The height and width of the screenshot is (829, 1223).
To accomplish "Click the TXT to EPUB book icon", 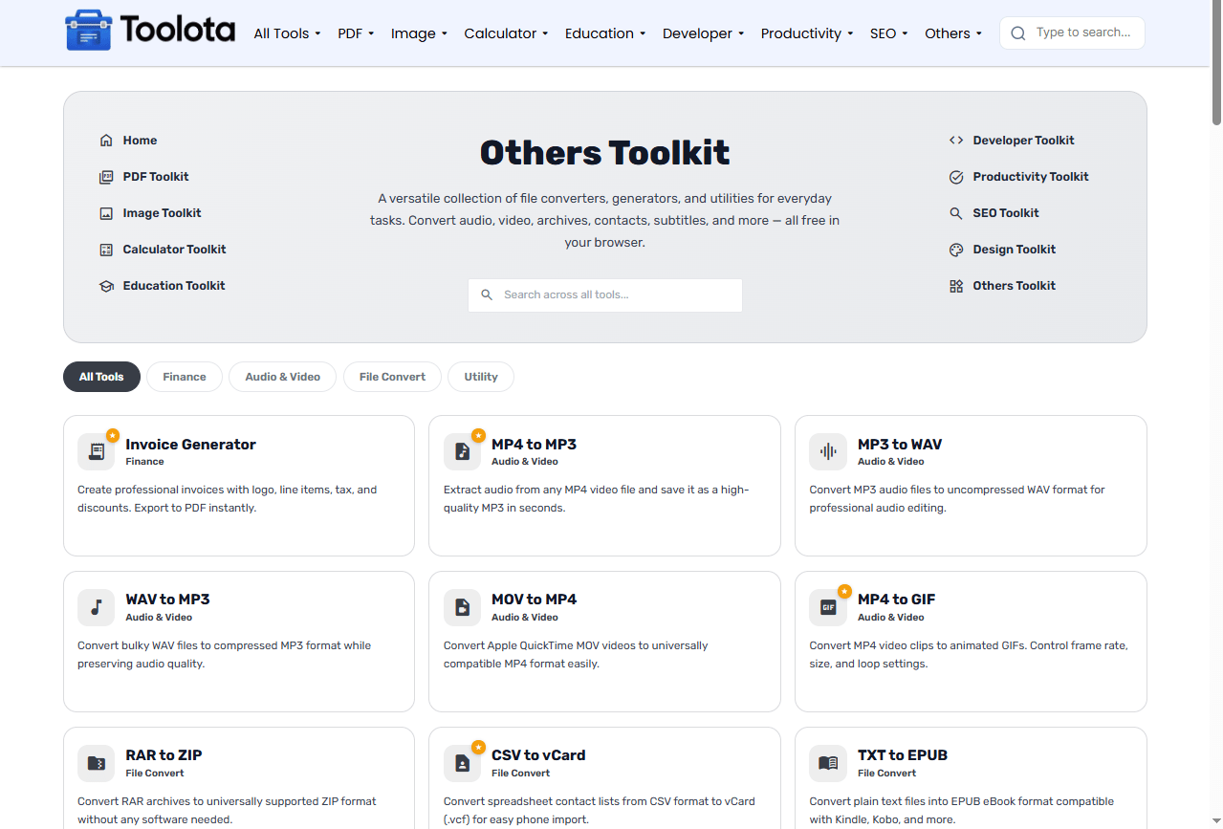I will (828, 763).
